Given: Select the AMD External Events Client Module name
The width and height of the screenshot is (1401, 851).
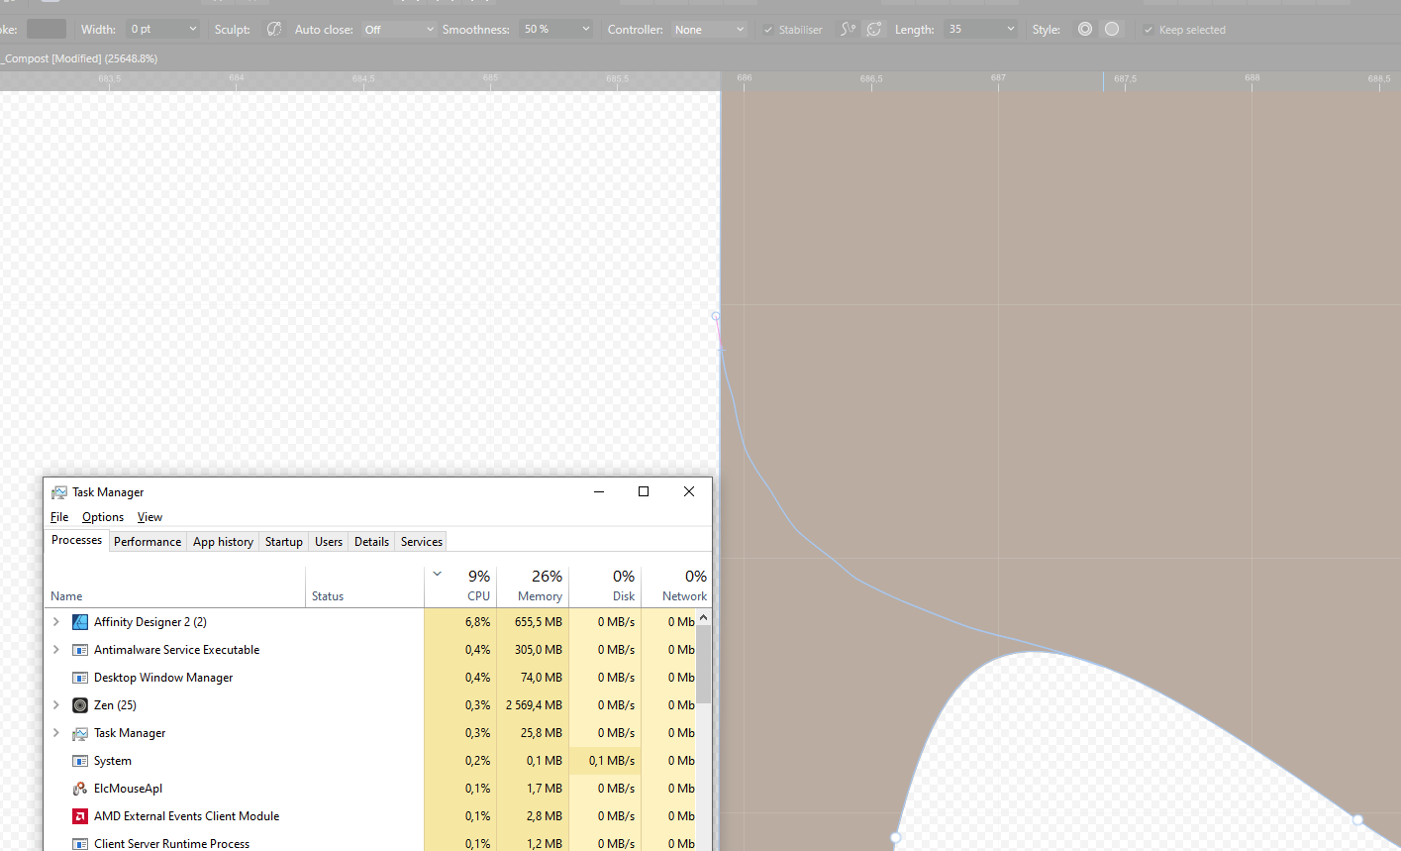Looking at the screenshot, I should 187,816.
